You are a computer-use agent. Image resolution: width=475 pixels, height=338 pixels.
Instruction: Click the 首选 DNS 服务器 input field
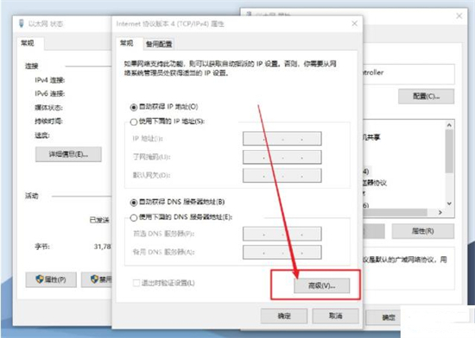point(282,234)
